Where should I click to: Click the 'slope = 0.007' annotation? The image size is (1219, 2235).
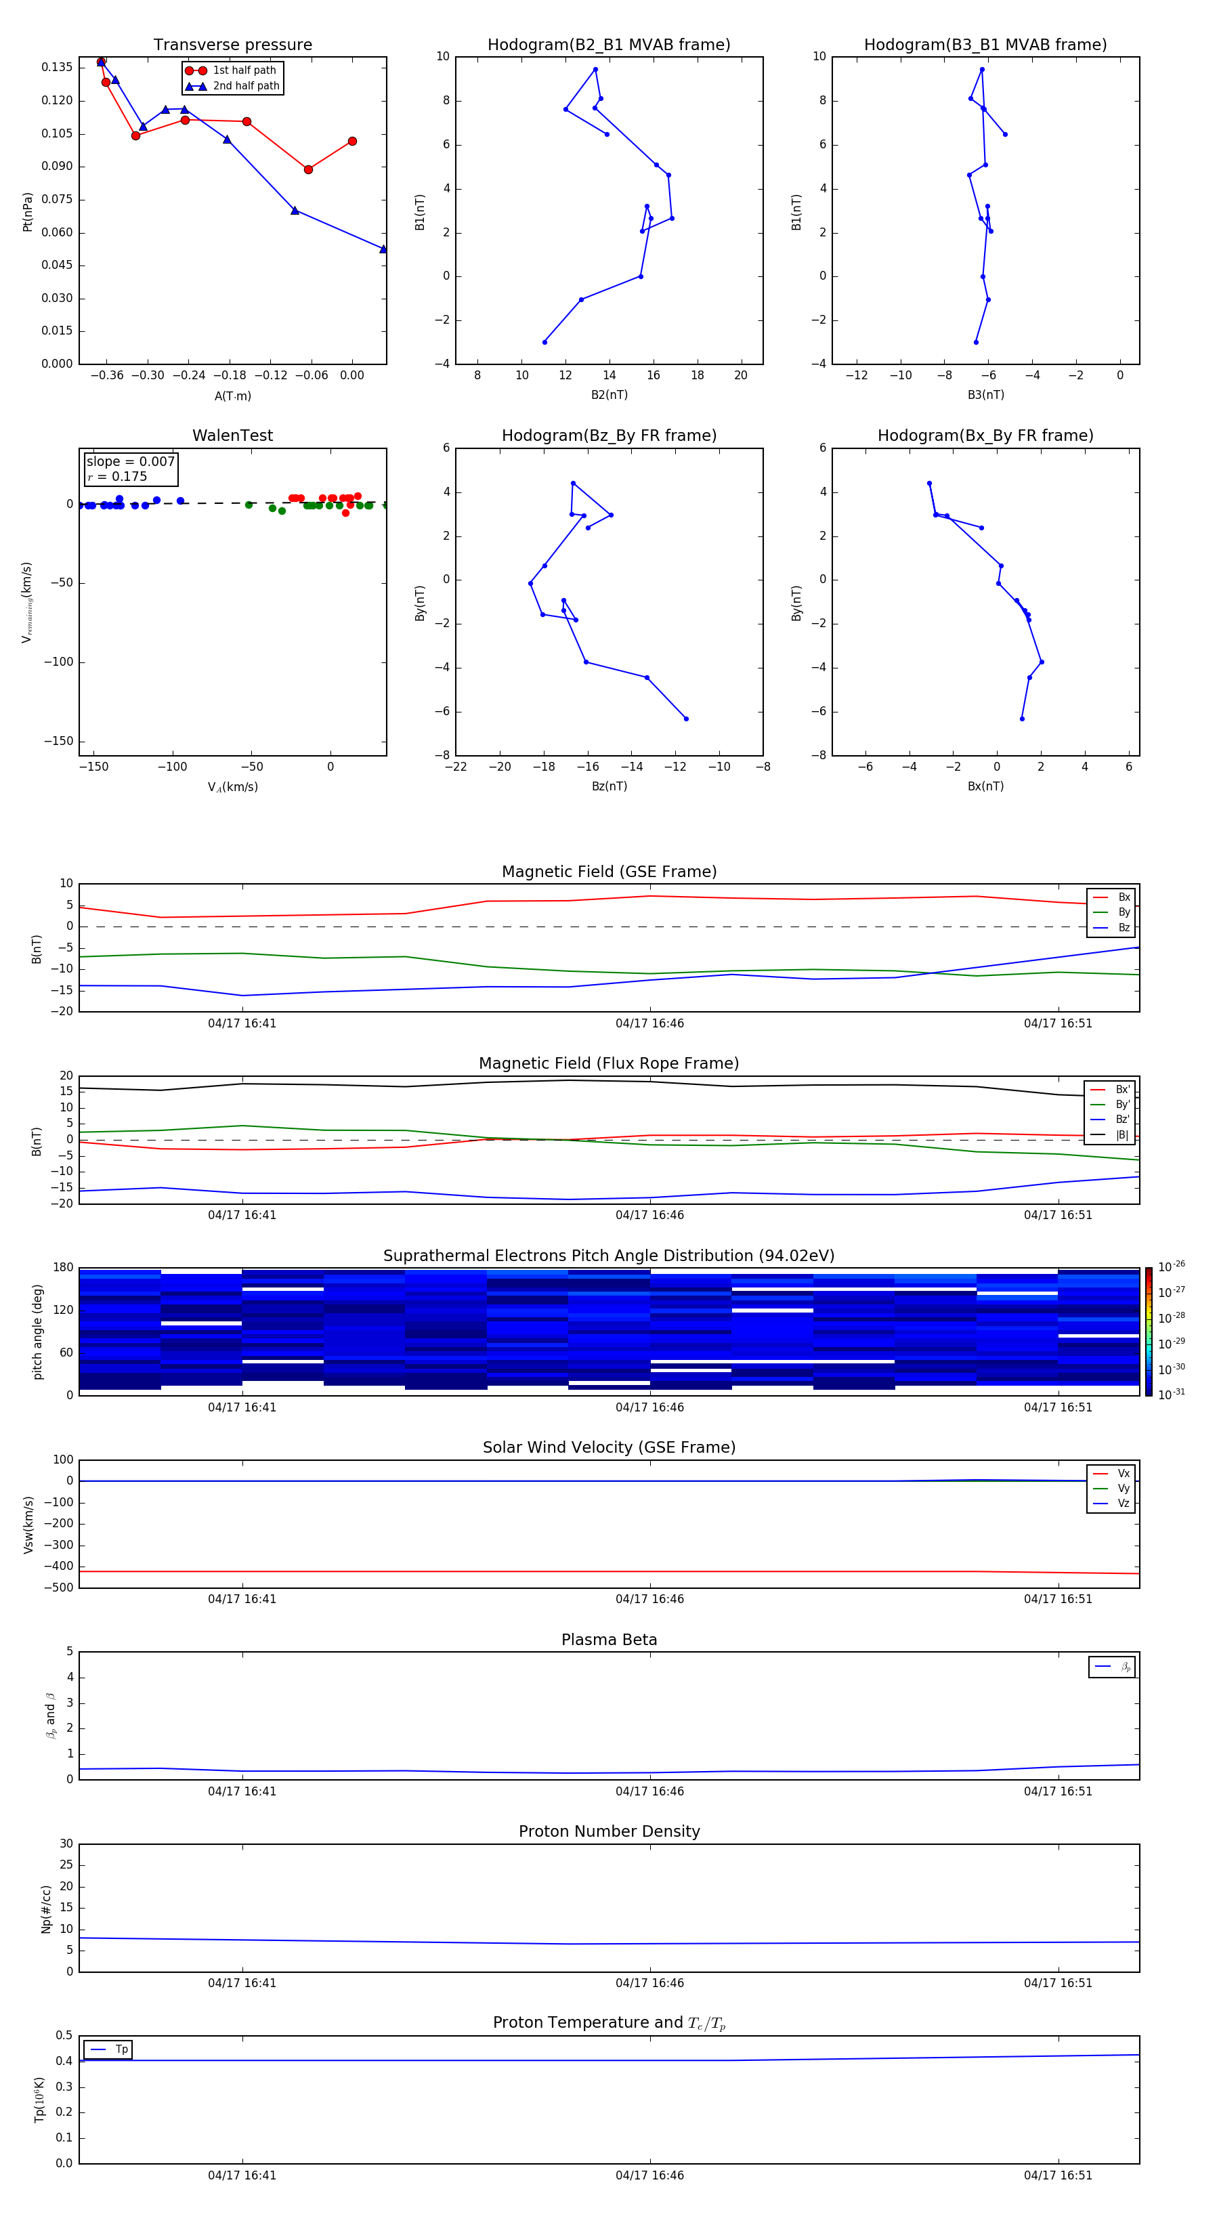(131, 462)
